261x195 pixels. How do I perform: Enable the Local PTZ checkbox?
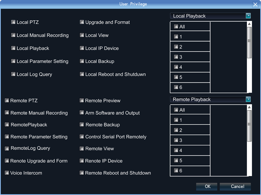[13, 22]
